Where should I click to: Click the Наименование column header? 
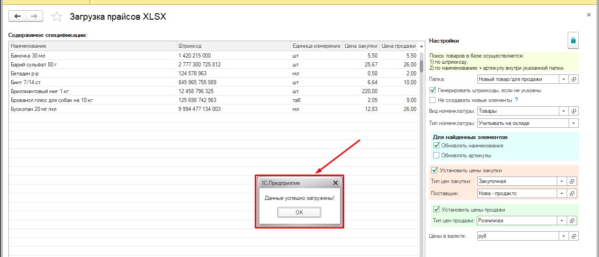[93, 46]
